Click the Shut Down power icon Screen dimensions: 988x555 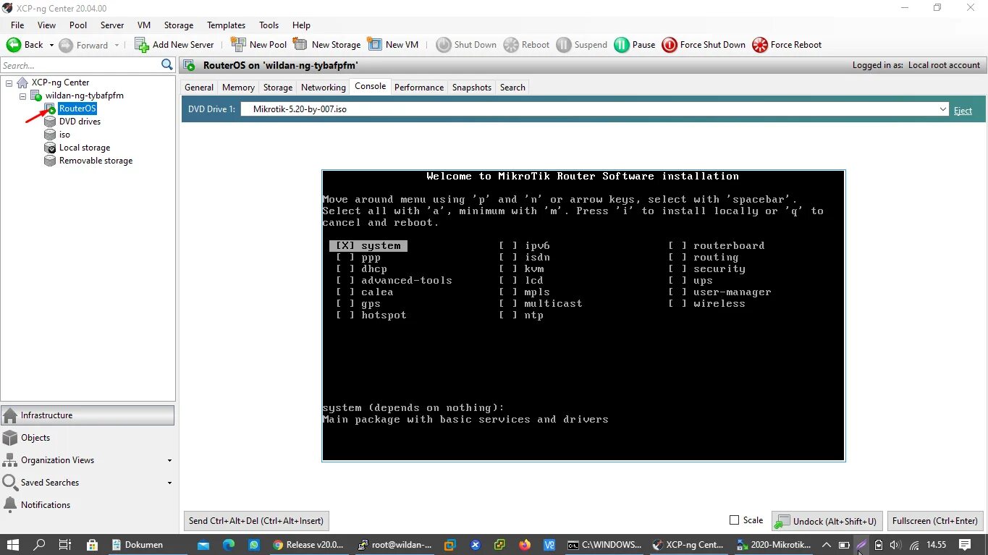[x=444, y=45]
